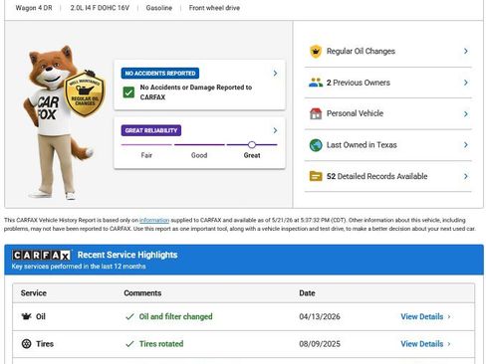Click the 'Oil and filter changed' comment
Image resolution: width=486 pixels, height=364 pixels.
tap(175, 316)
